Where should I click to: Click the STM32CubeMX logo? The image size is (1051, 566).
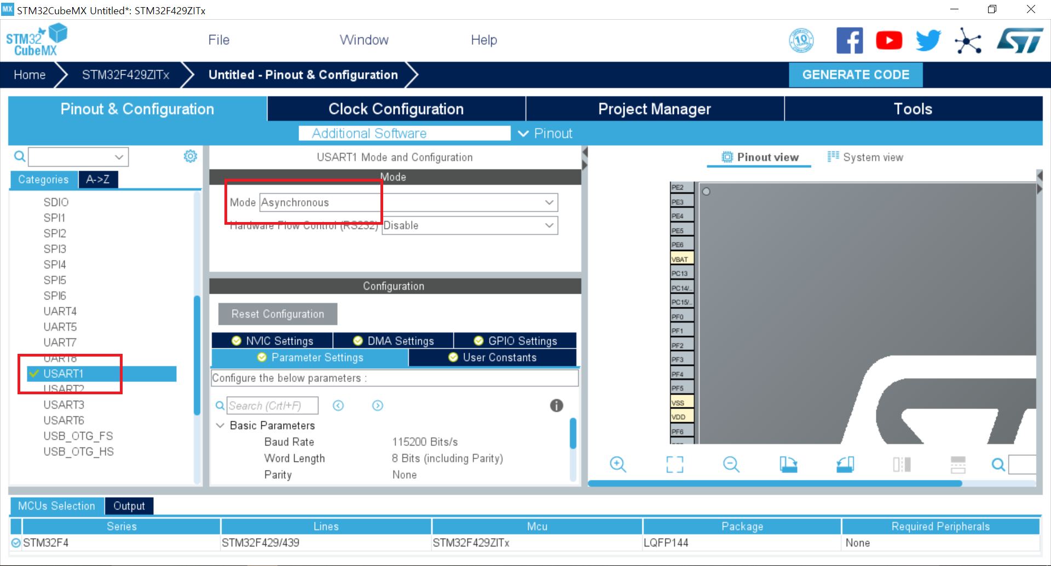[x=36, y=40]
